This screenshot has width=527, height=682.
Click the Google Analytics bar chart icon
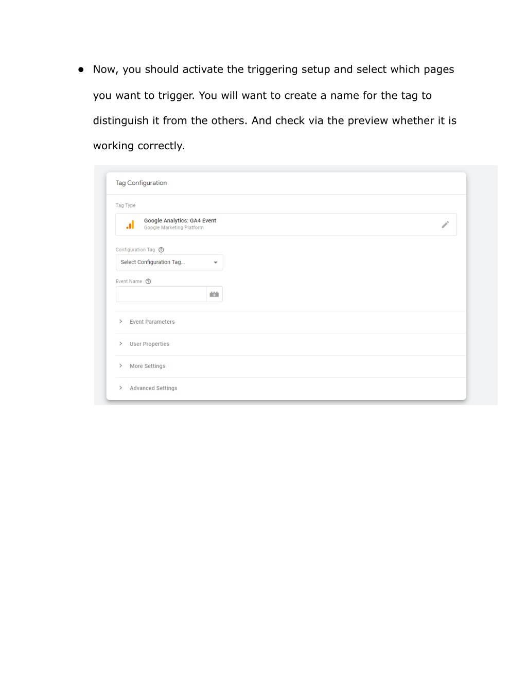click(x=130, y=224)
